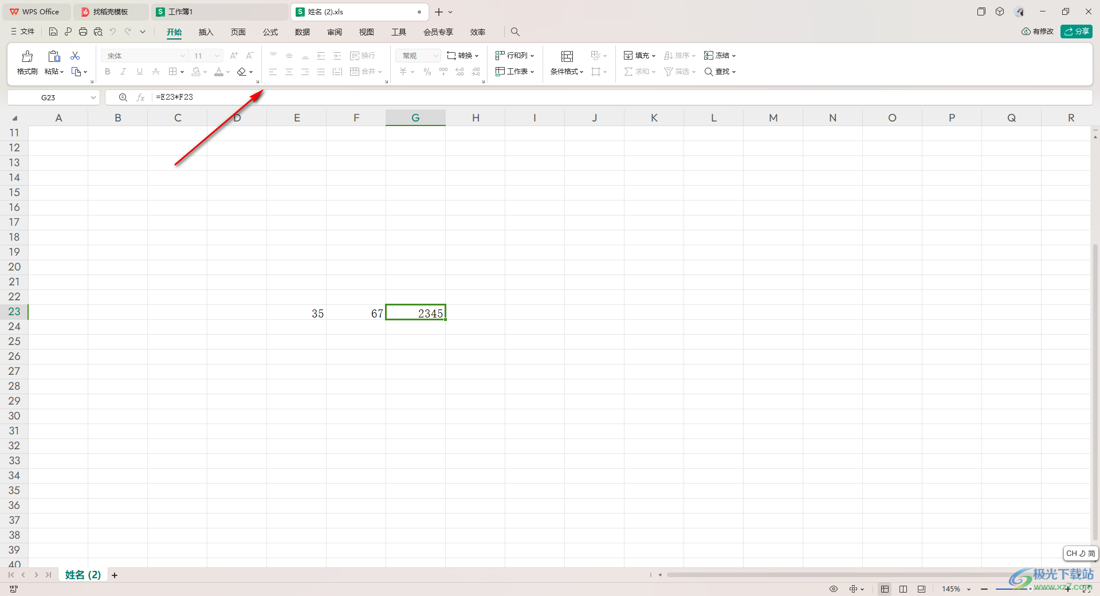Click the 冻结 Freeze panes button
This screenshot has height=596, width=1100.
pyautogui.click(x=720, y=56)
